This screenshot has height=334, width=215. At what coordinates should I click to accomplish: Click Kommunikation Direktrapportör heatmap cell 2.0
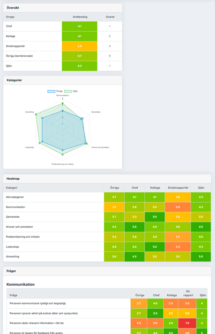(x=178, y=207)
